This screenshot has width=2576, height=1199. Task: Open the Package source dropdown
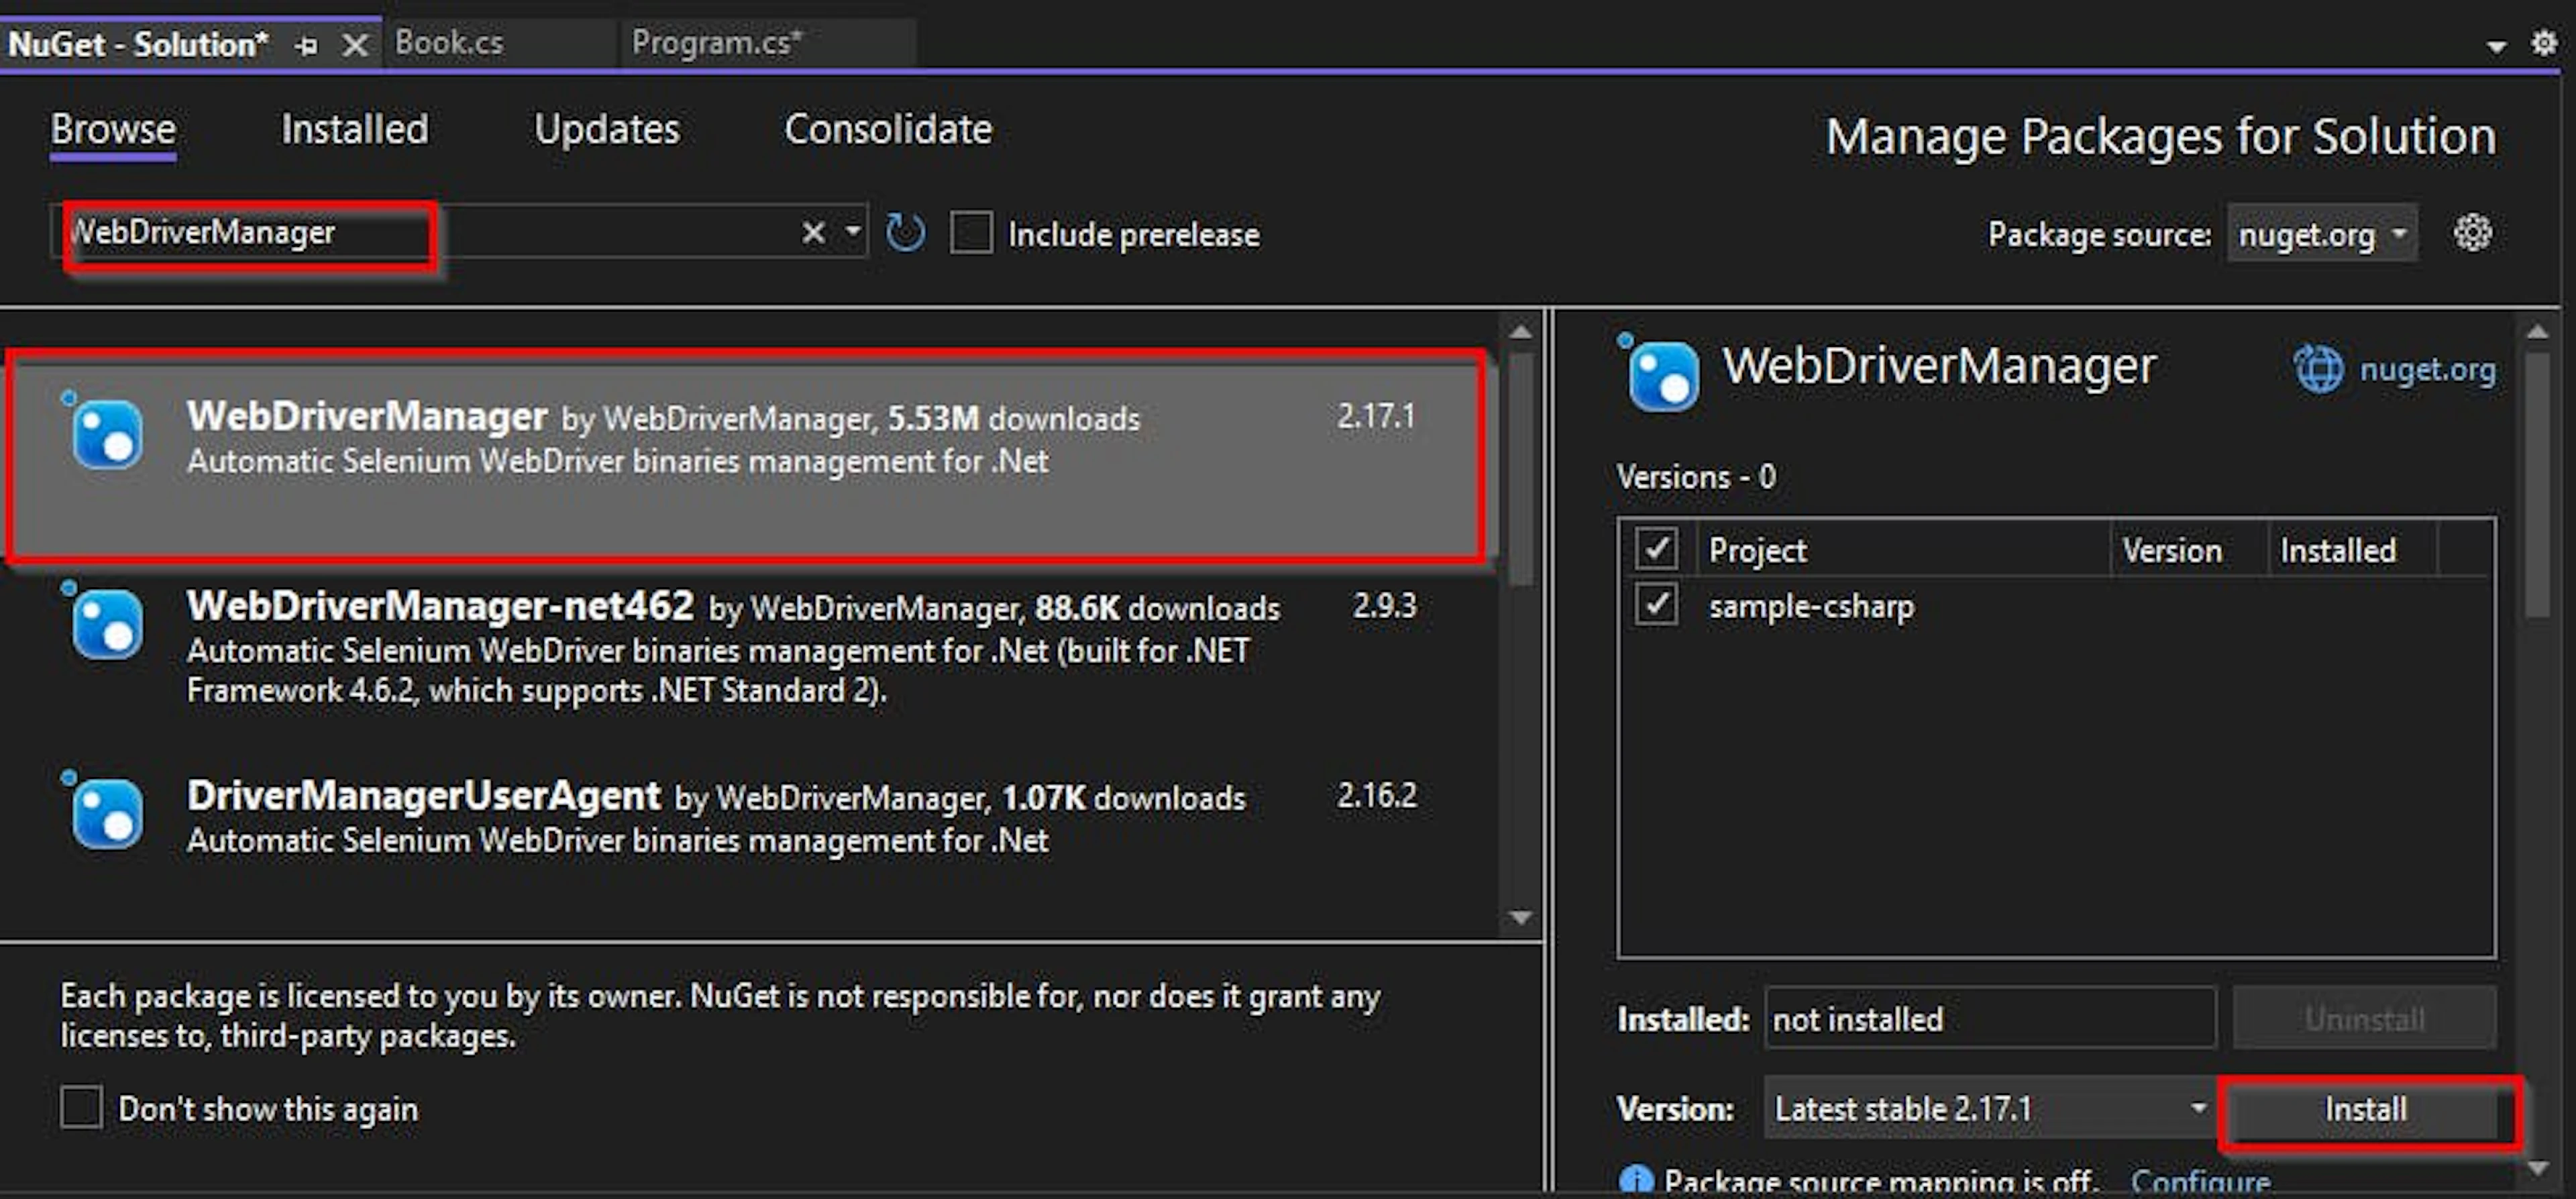point(2322,234)
